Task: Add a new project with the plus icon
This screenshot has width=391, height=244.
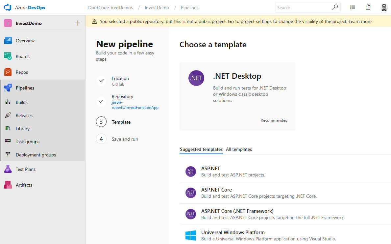Action: pyautogui.click(x=77, y=23)
